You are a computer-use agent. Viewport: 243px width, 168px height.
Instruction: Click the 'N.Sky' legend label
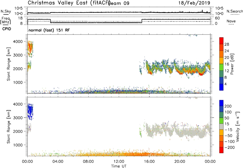pyautogui.click(x=6, y=11)
